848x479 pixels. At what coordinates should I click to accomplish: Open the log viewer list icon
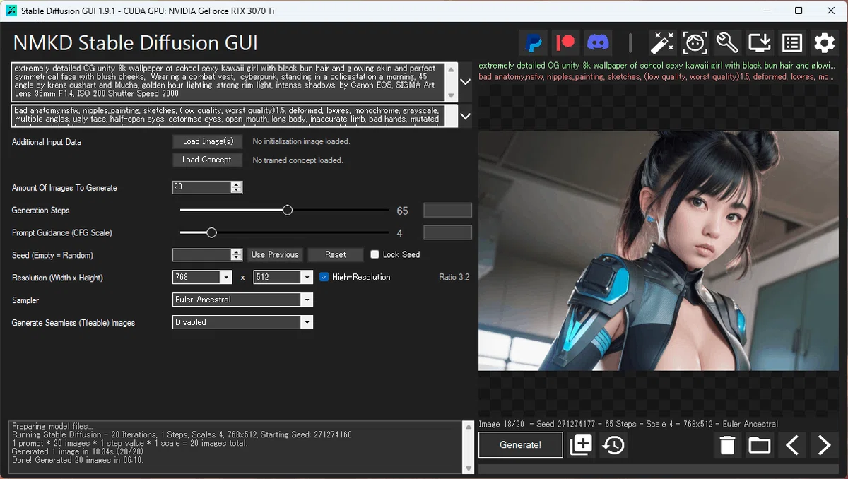coord(792,43)
